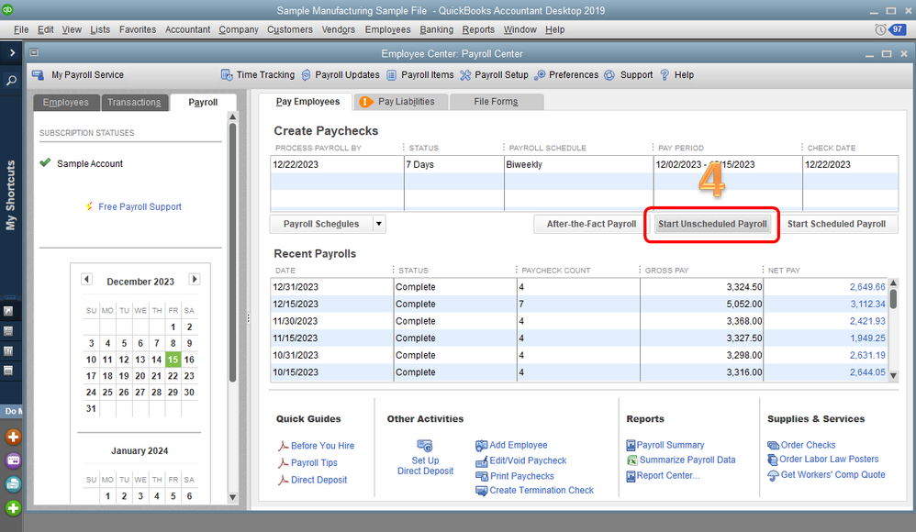Open the Reports menu
The image size is (916, 532).
pos(478,29)
